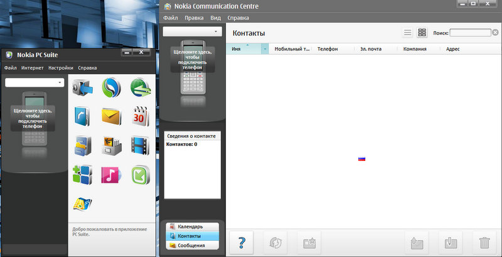Open the Video filmstrip icon
Viewport: 502px width, 257px height.
click(140, 145)
